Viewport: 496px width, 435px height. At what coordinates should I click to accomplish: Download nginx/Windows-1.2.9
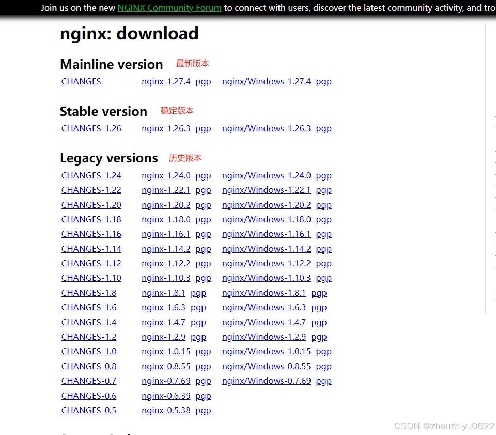click(x=264, y=337)
